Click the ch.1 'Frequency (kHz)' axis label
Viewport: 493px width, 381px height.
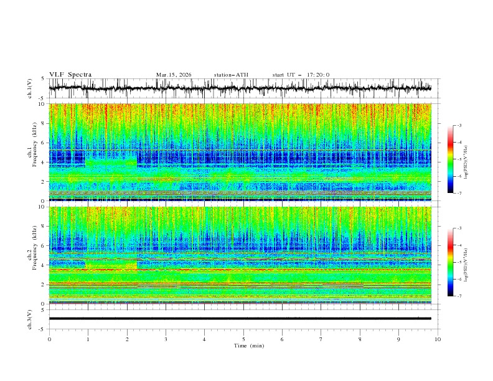35,145
